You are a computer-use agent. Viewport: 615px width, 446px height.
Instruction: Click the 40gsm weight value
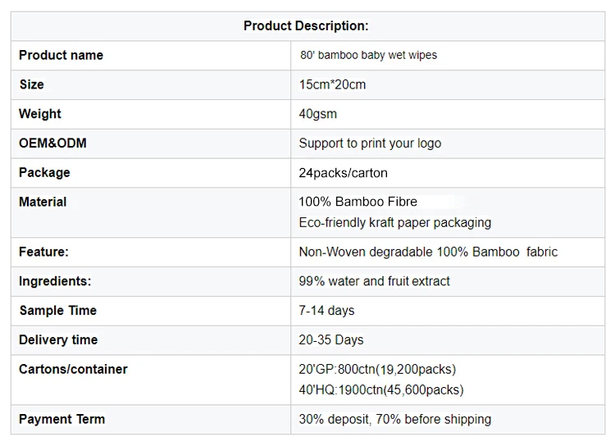tap(318, 114)
